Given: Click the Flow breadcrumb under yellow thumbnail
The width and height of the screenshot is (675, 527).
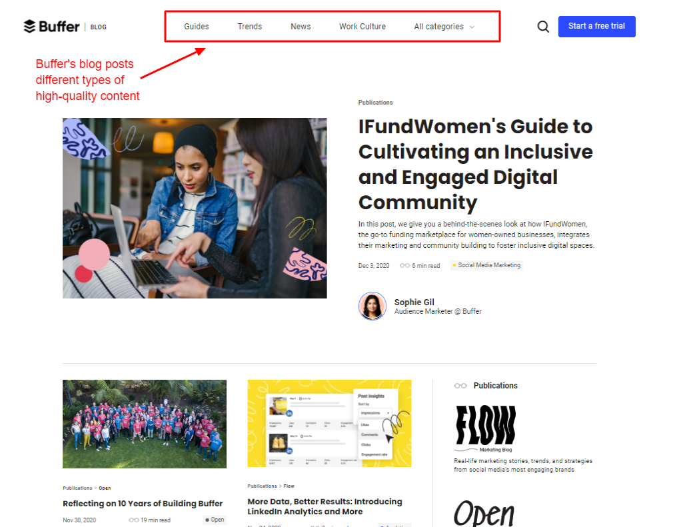Looking at the screenshot, I should [x=289, y=486].
